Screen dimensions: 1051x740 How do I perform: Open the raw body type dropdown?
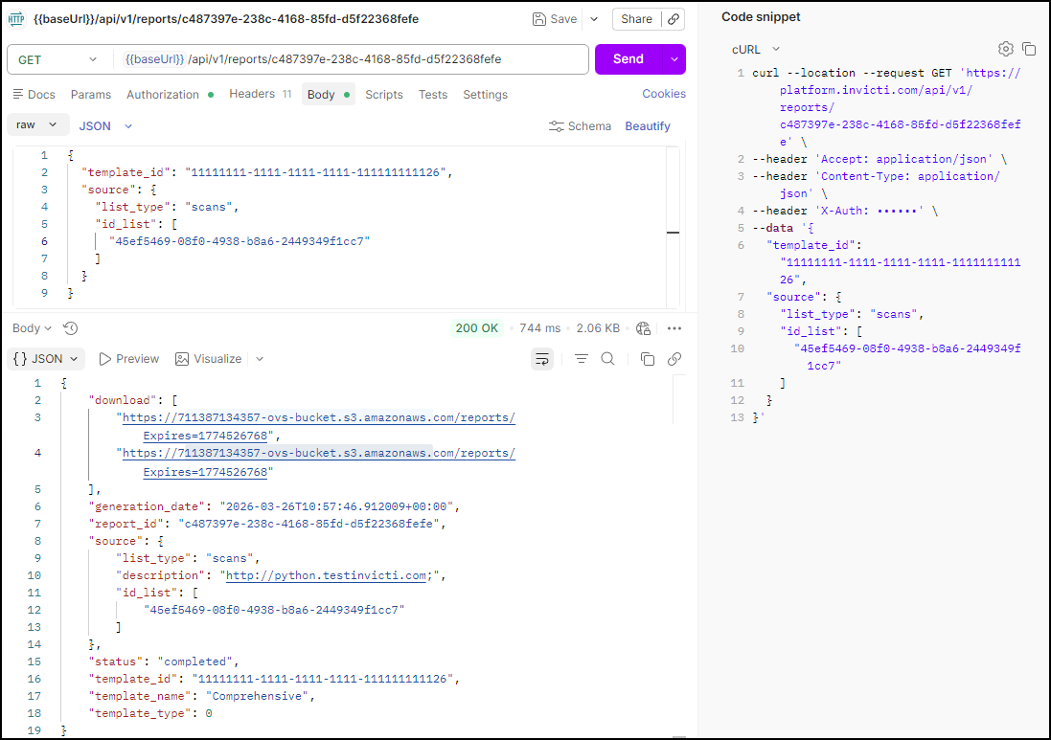point(38,125)
